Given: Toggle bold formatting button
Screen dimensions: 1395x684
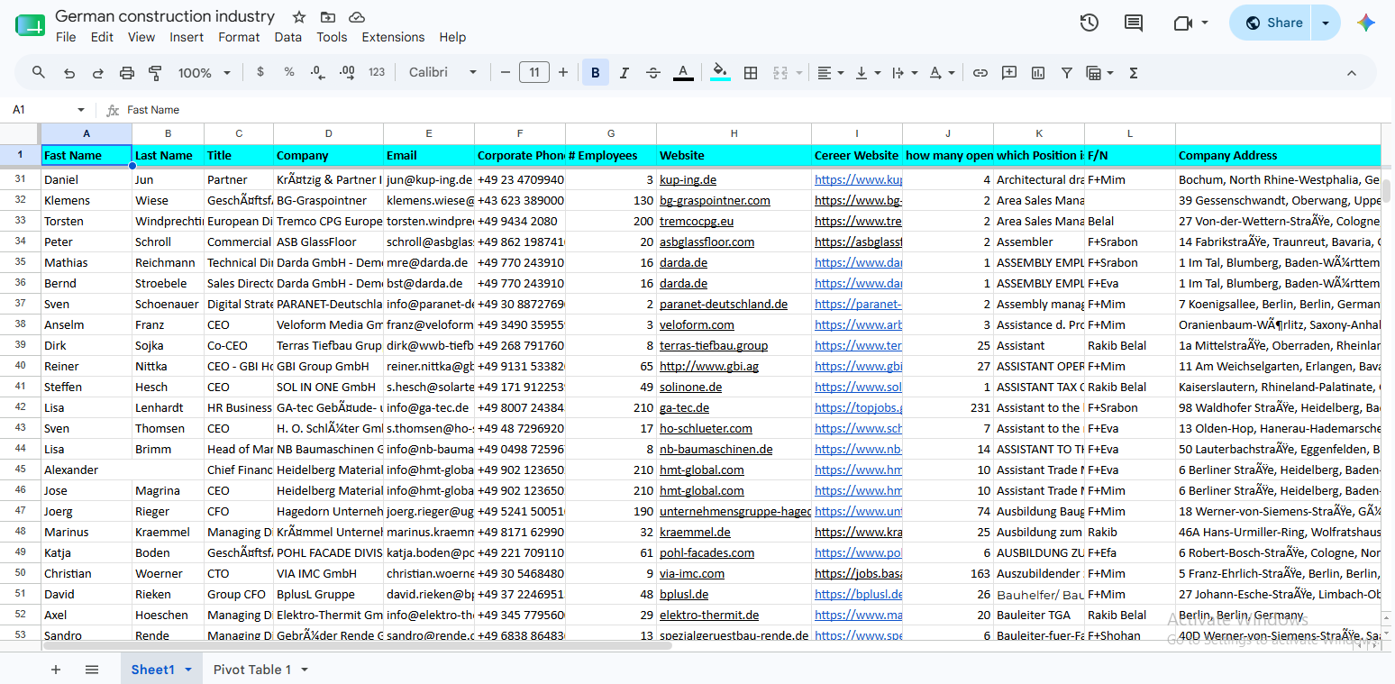Looking at the screenshot, I should coord(595,73).
